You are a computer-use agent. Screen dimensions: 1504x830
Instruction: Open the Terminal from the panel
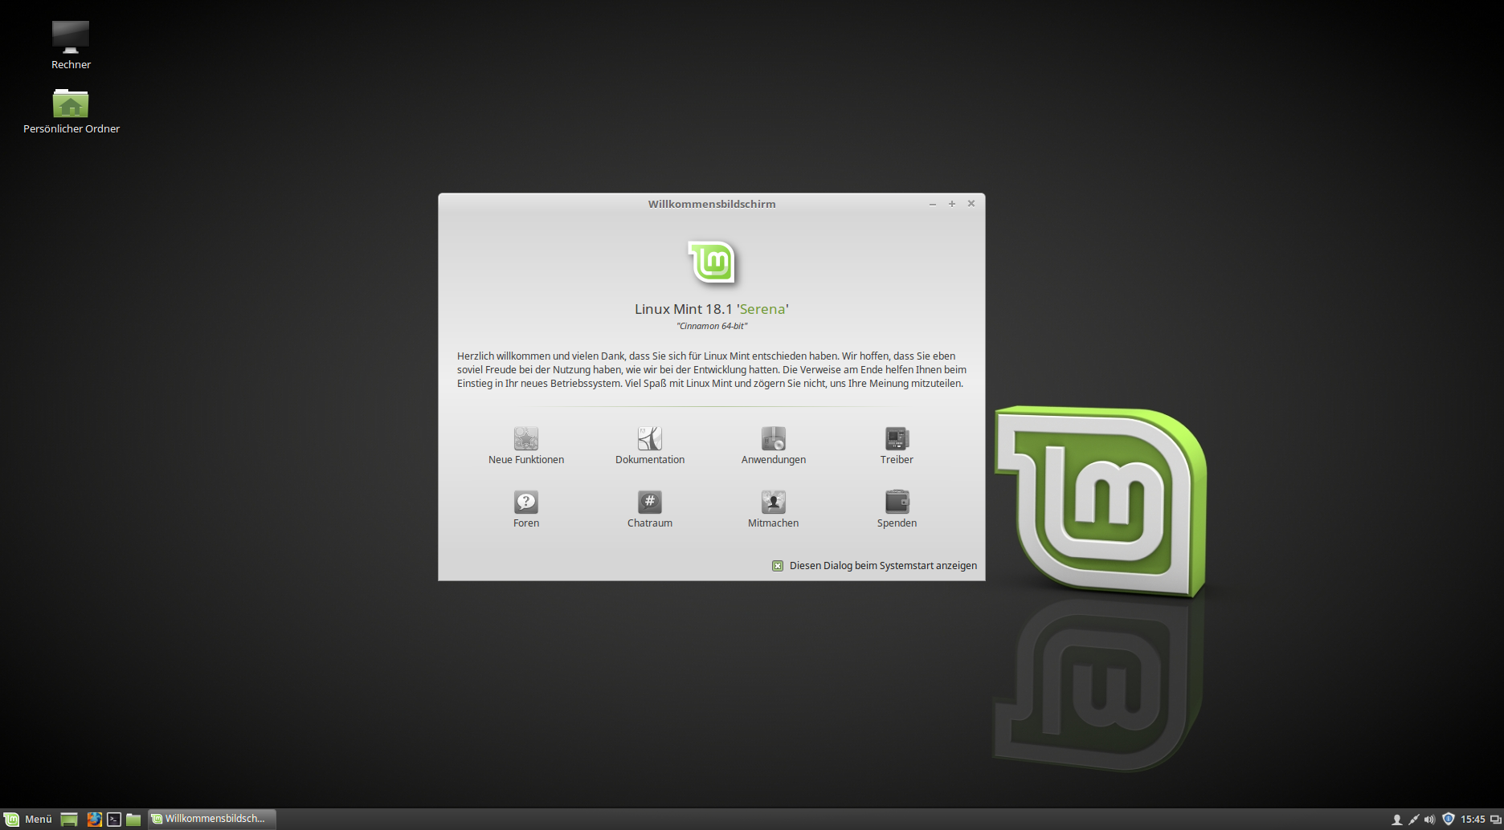[114, 820]
